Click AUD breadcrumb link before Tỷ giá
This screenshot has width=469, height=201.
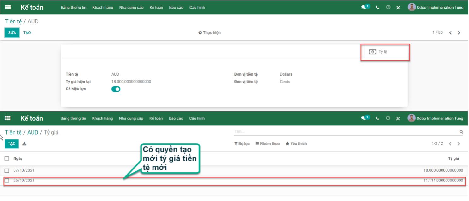(x=33, y=132)
